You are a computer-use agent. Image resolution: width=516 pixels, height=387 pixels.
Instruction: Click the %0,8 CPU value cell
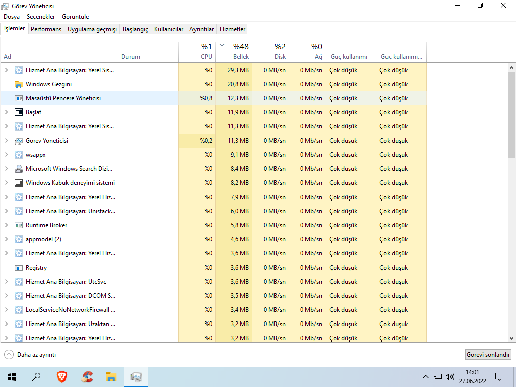pos(197,98)
